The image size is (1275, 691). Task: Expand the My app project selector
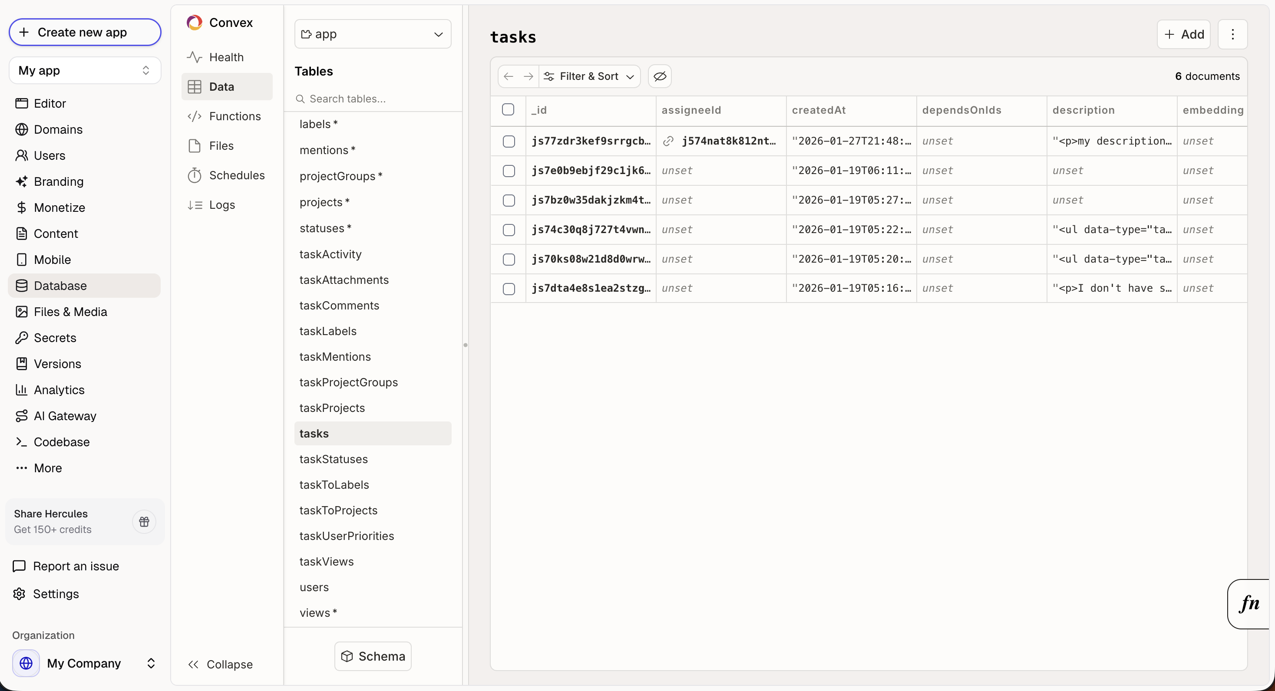pos(84,70)
